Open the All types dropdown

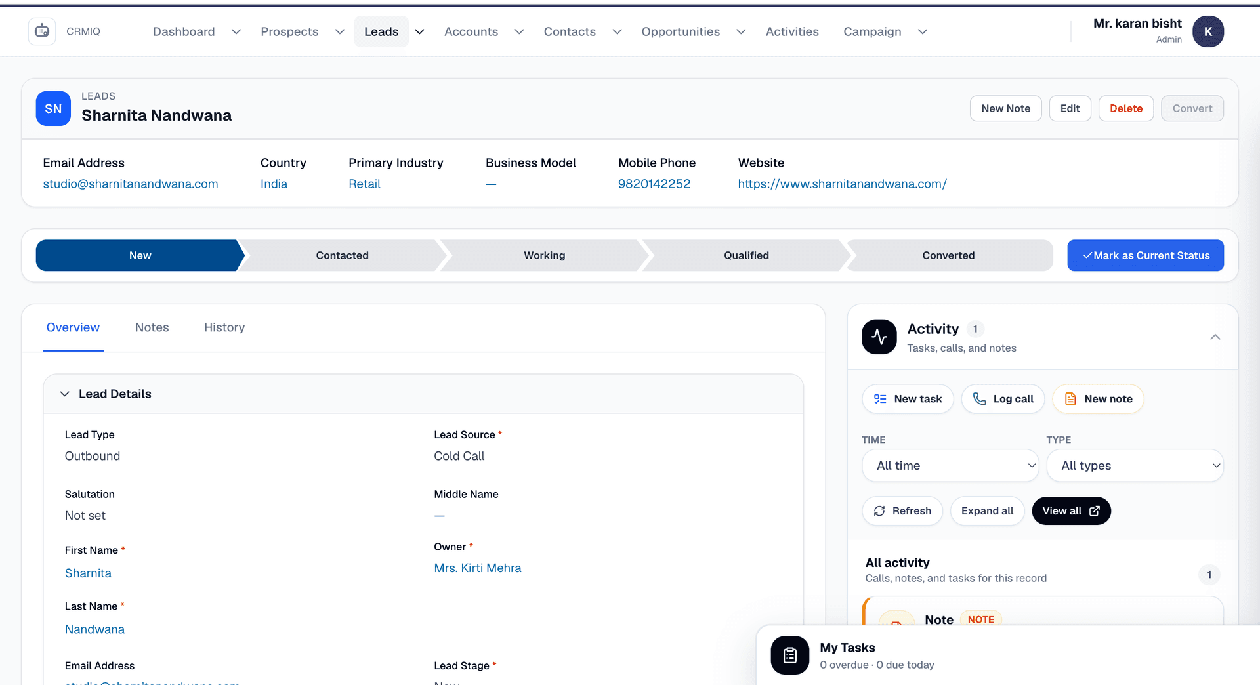[1135, 465]
